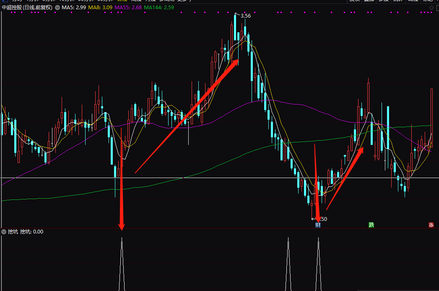Select the MA55: 2.68 indicator label

(x=128, y=8)
